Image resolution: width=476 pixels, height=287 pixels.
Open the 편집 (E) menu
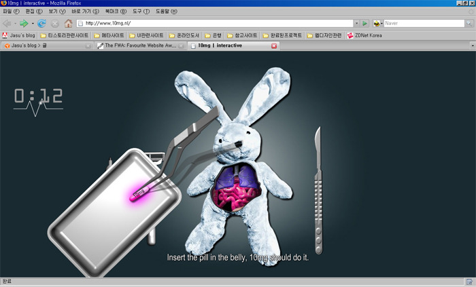(34, 12)
